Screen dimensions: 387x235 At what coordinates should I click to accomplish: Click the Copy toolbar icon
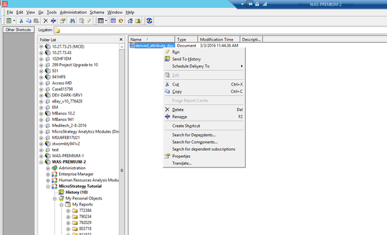pyautogui.click(x=28, y=21)
